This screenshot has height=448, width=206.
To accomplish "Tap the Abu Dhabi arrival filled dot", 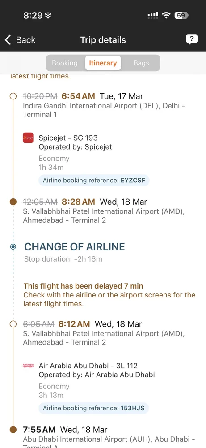I will [x=13, y=430].
